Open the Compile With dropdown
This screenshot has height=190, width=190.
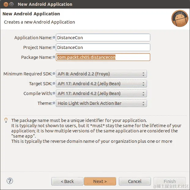(101, 93)
